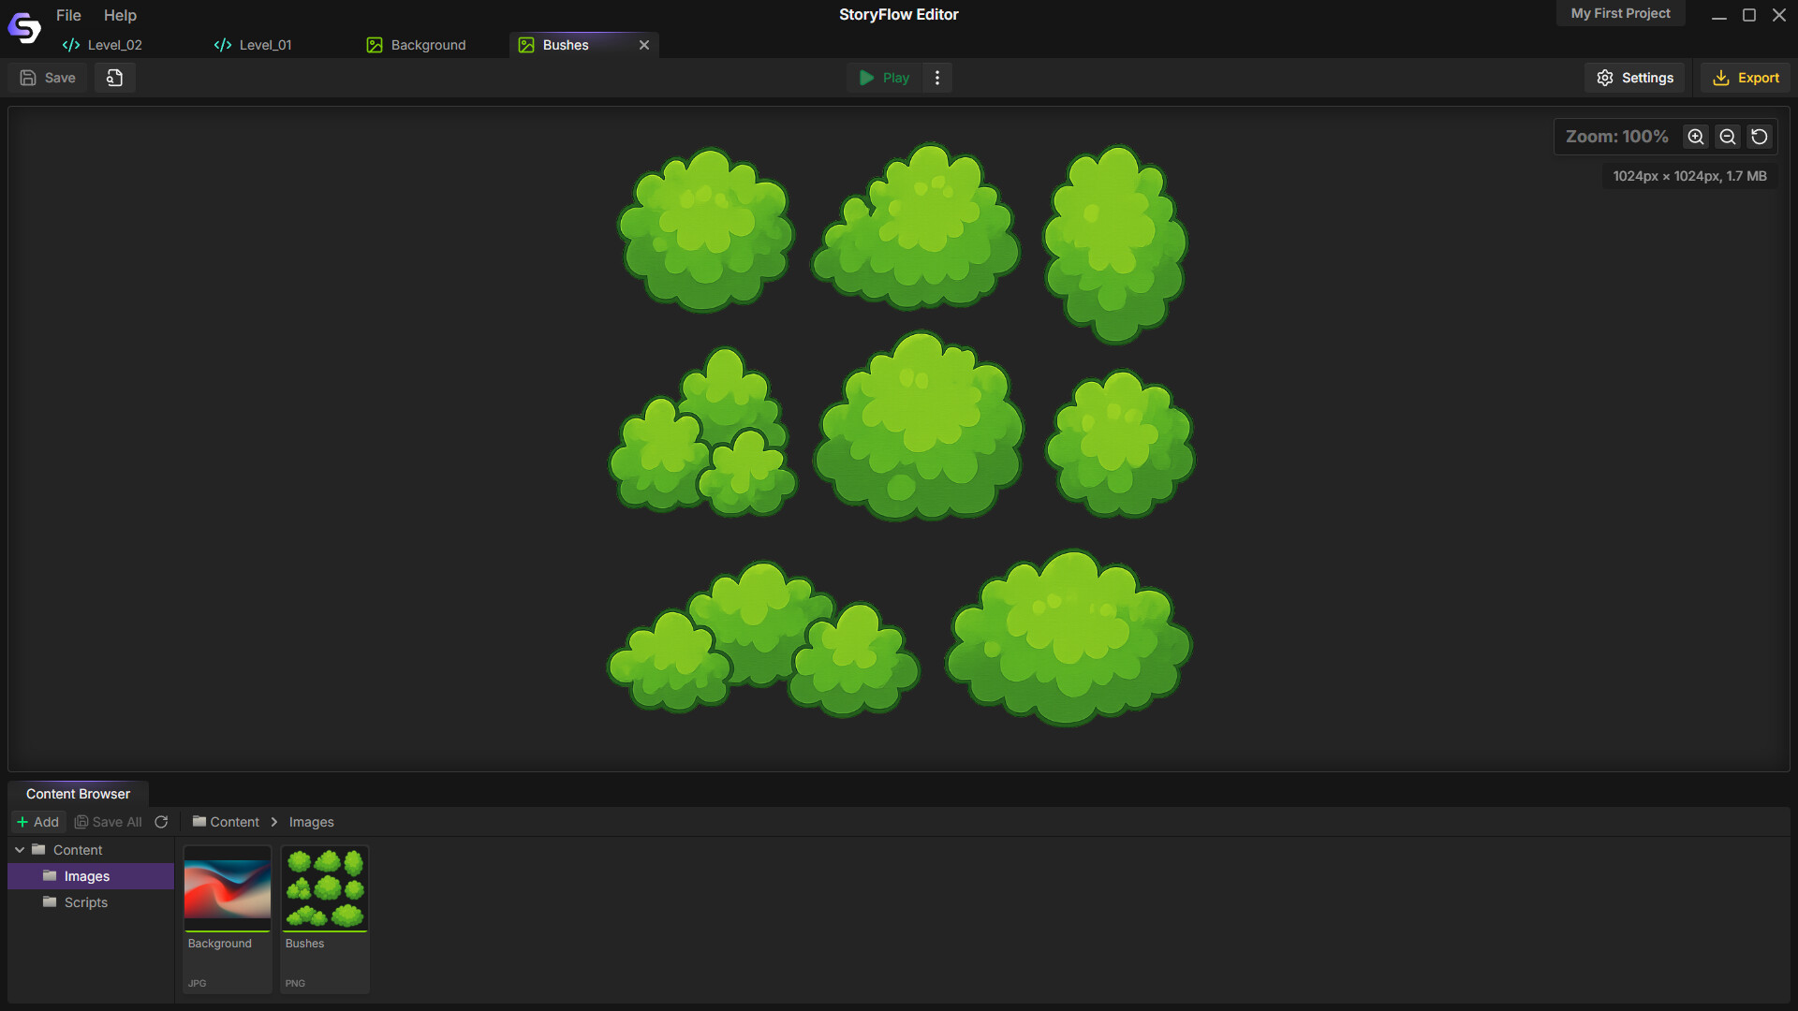
Task: Select the Background JPG thumbnail
Action: 228,889
